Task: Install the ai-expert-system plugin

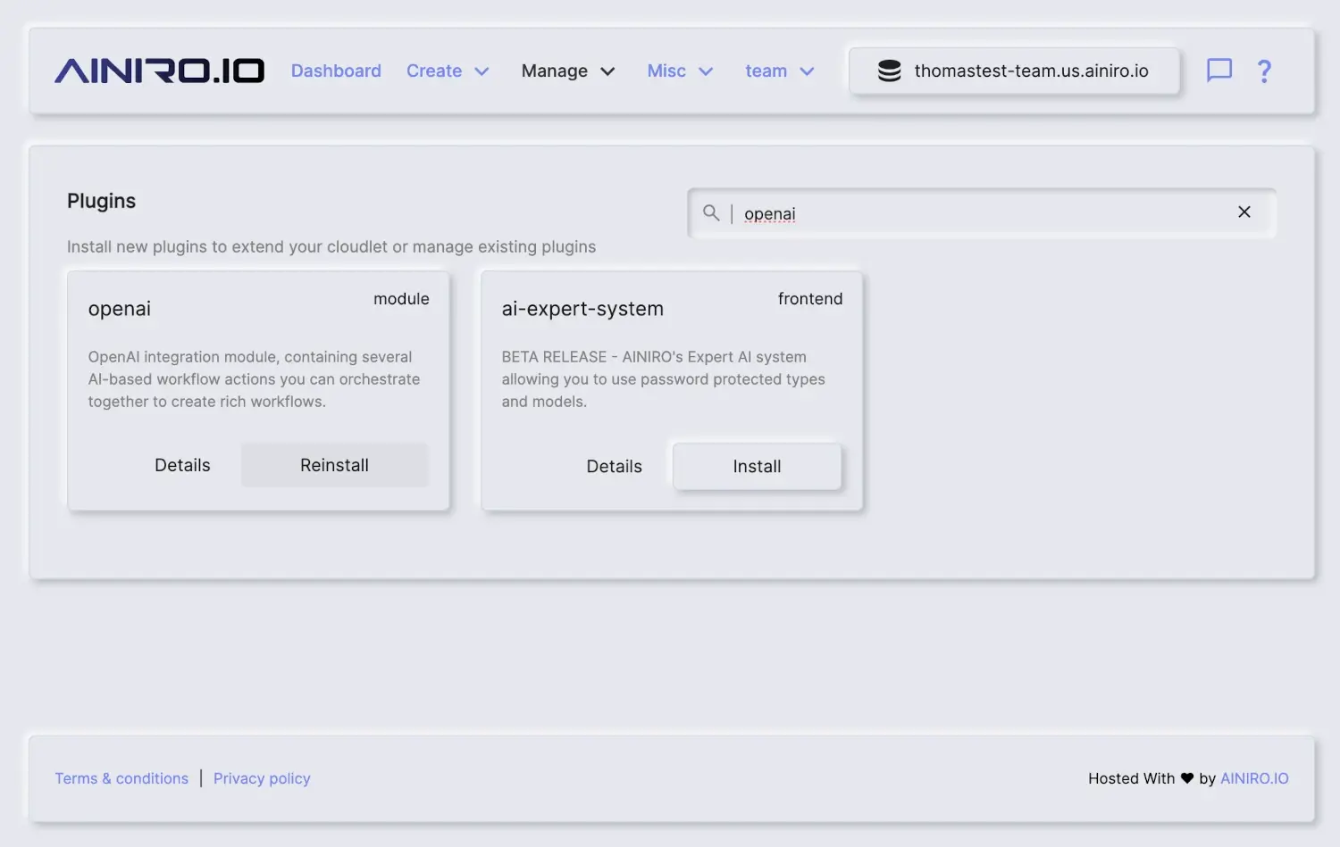Action: 757,466
